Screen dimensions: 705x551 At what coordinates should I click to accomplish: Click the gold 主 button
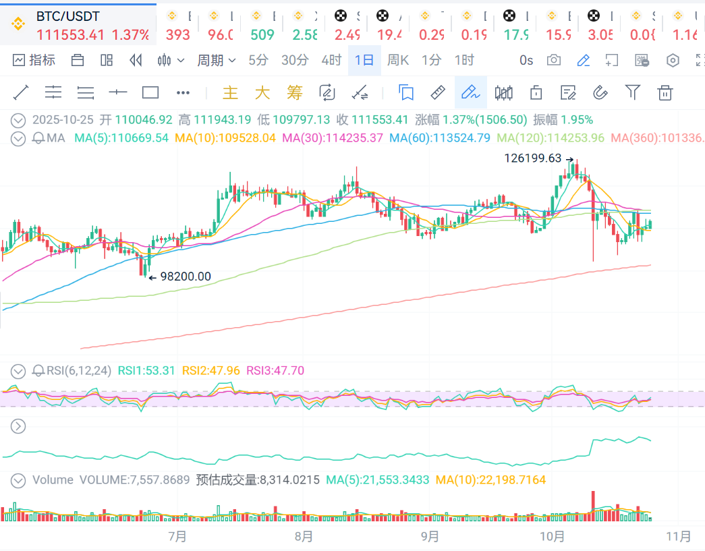[x=231, y=92]
